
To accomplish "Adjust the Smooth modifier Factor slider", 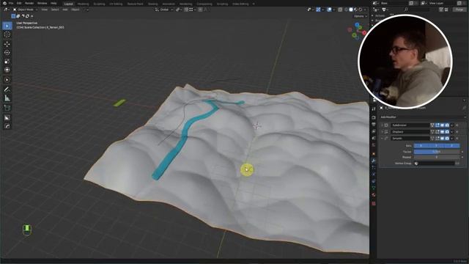I will coord(437,152).
